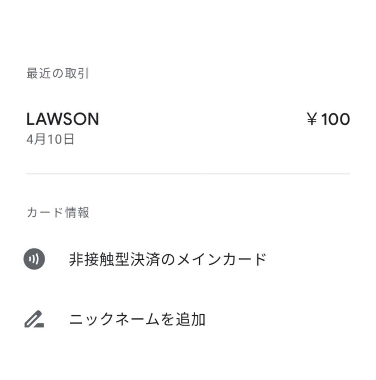This screenshot has height=380, width=376.
Task: Click the 最近の取引 section header
Action: click(58, 73)
